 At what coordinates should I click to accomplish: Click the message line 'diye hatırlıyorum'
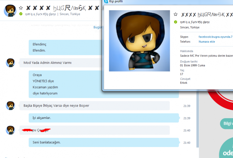[45, 93]
